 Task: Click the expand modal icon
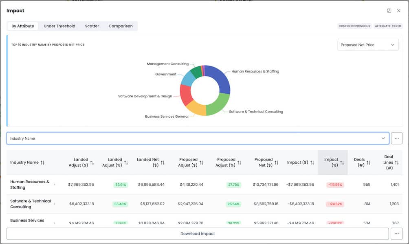[x=389, y=11]
